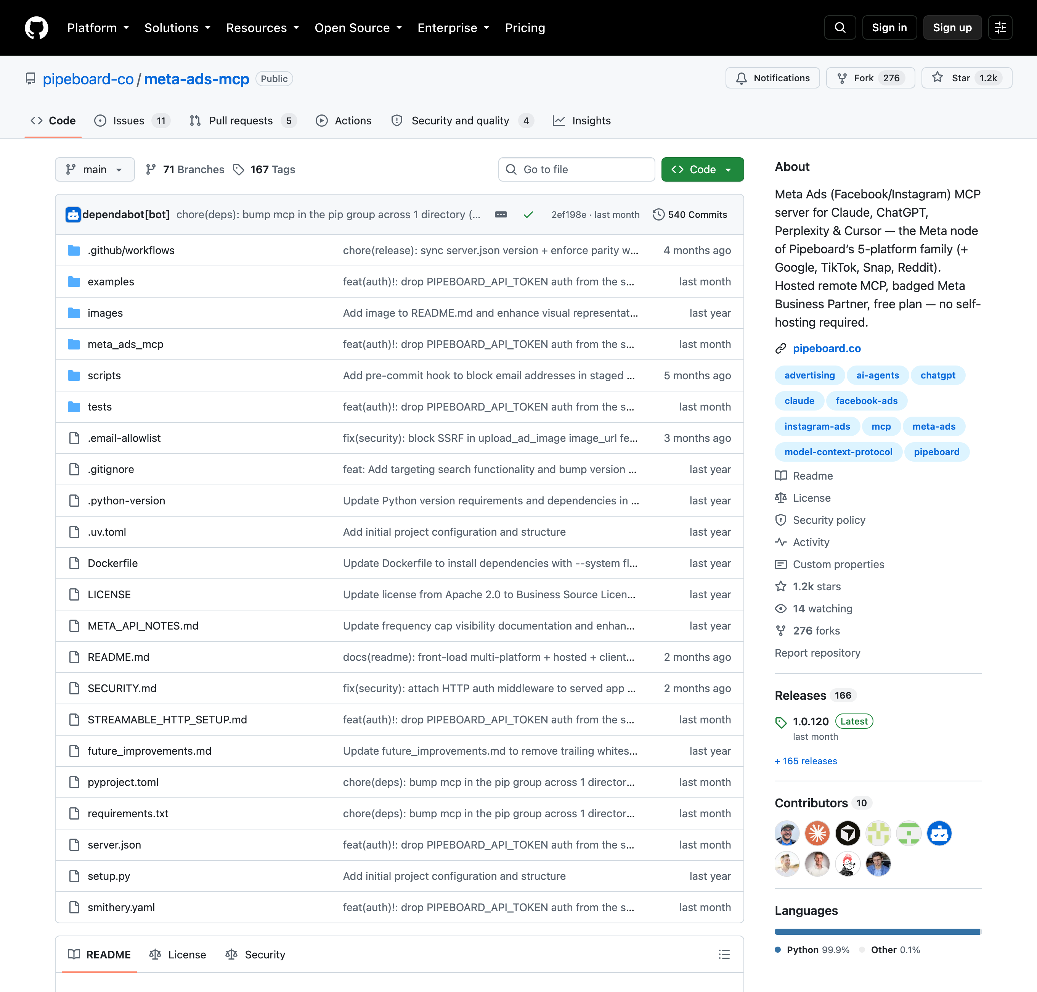Switch to the Pull requests tab
This screenshot has height=992, width=1037.
pos(243,121)
